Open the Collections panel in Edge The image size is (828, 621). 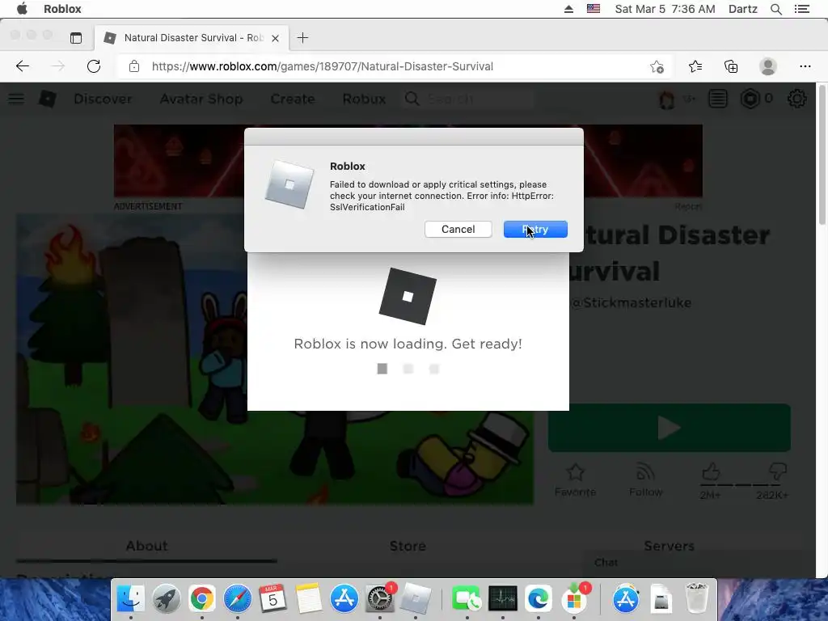point(731,66)
